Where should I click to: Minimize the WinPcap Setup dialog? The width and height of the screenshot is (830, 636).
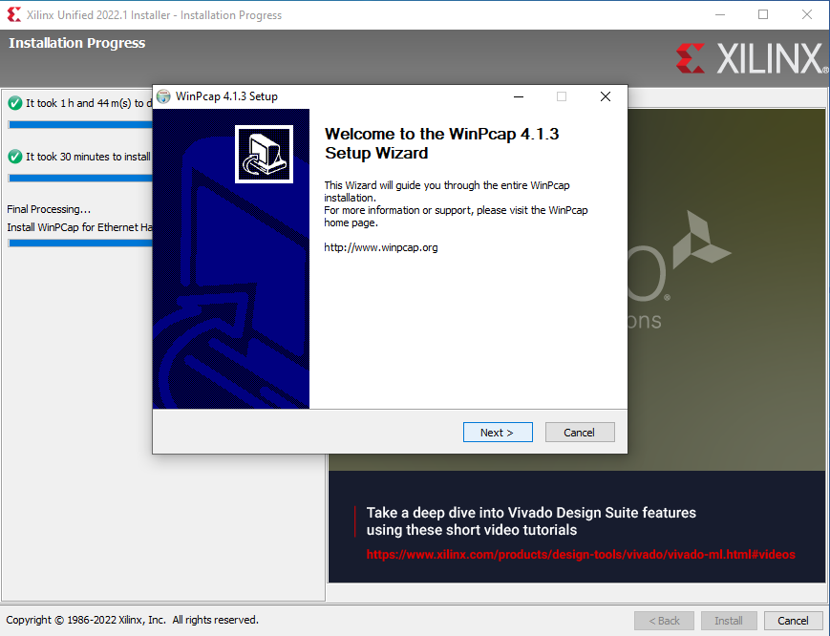click(519, 96)
